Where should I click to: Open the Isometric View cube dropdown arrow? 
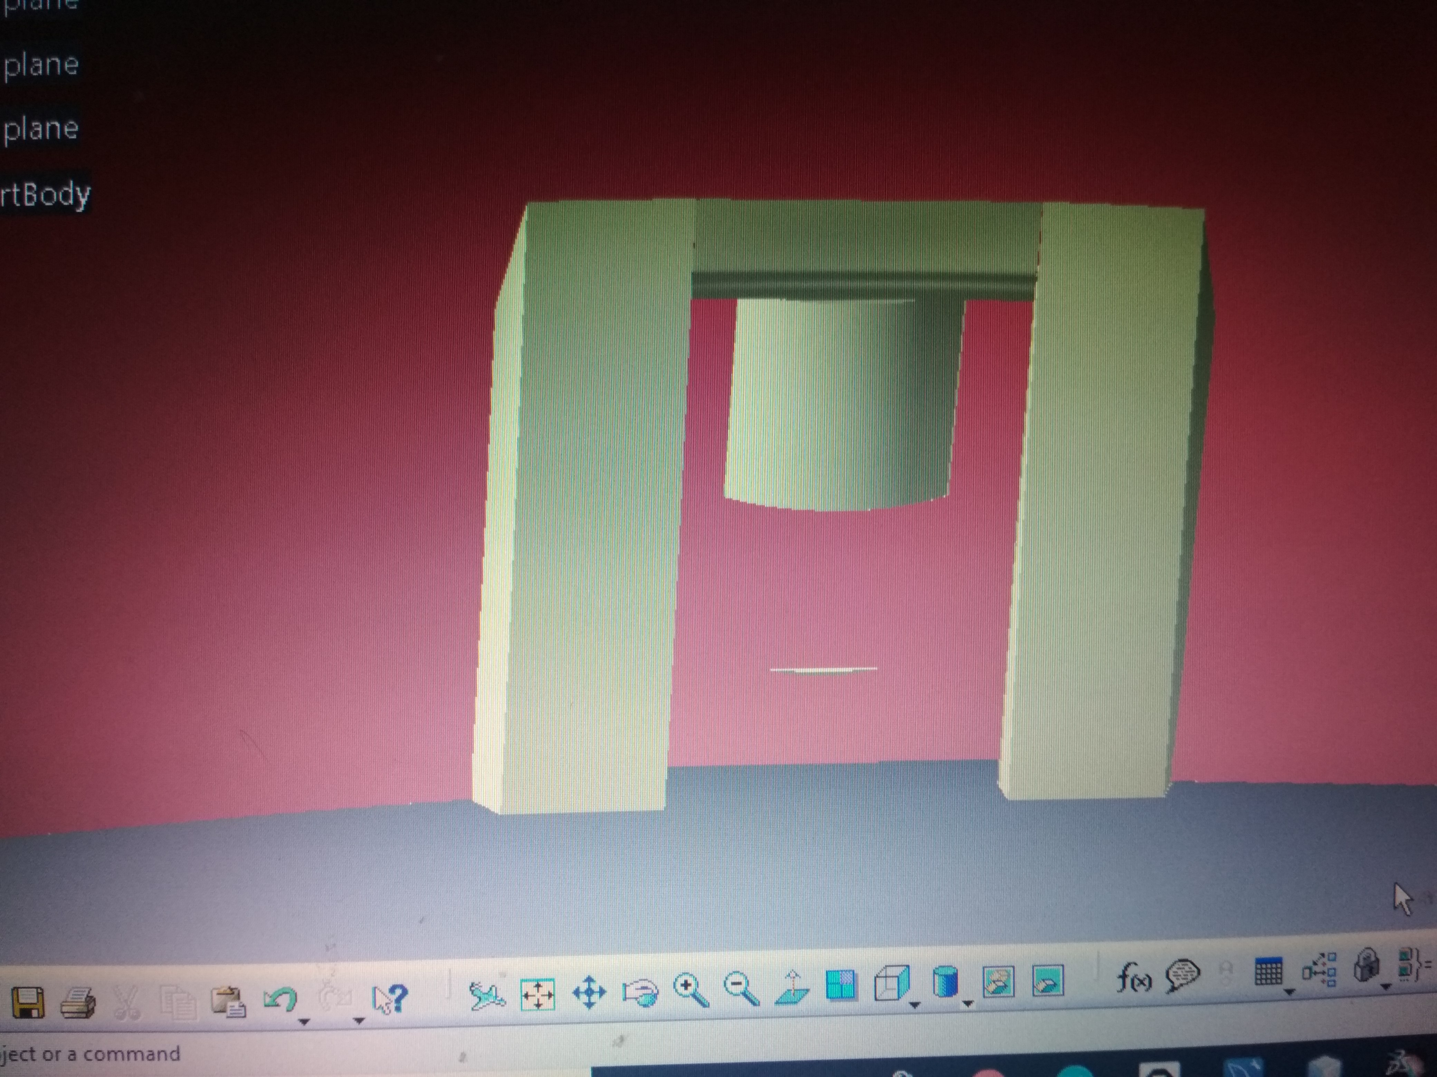[x=915, y=1006]
